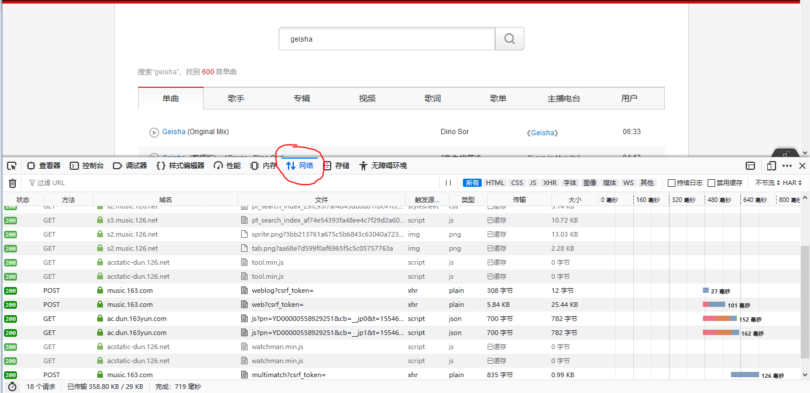This screenshot has height=393, width=810.
Task: Open the devtools more options menu
Action: pyautogui.click(x=787, y=166)
